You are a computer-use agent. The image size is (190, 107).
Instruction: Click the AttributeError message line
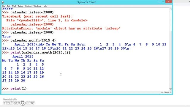(x=61, y=29)
